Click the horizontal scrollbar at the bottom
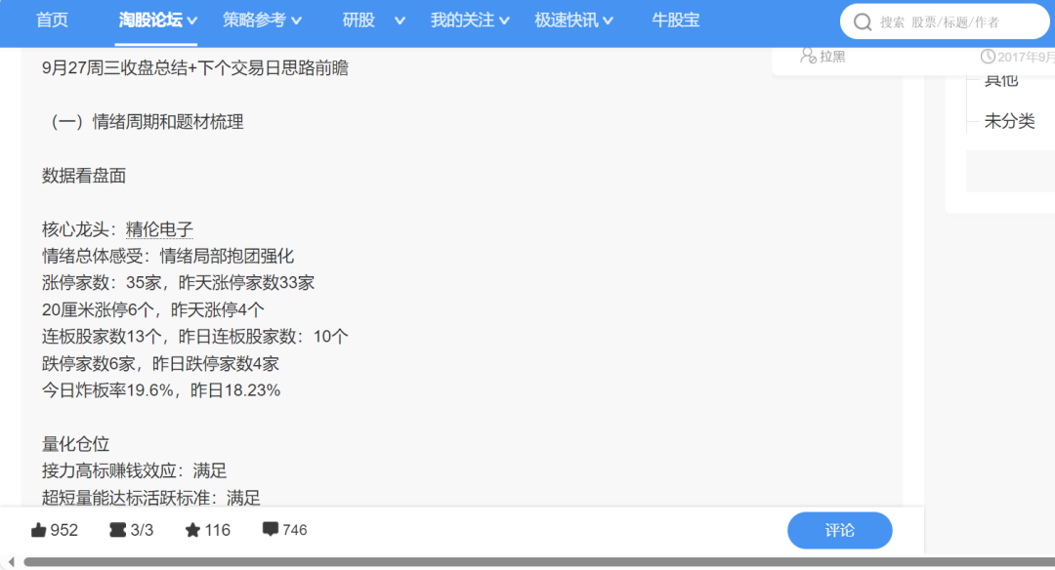This screenshot has height=570, width=1055. pos(527,562)
